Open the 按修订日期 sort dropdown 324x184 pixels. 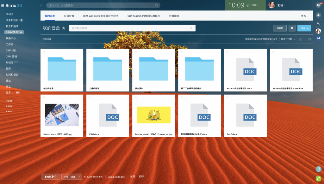pyautogui.click(x=288, y=39)
